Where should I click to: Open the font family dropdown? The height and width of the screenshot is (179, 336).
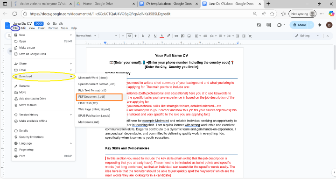point(109,36)
